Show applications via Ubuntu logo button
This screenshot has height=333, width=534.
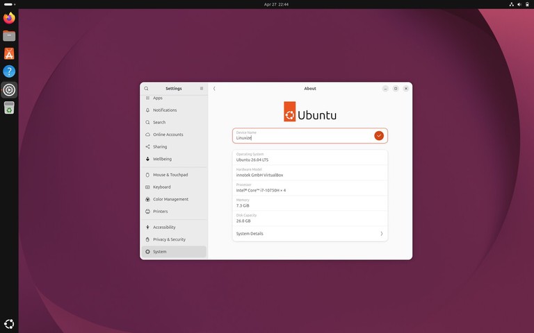(x=9, y=324)
